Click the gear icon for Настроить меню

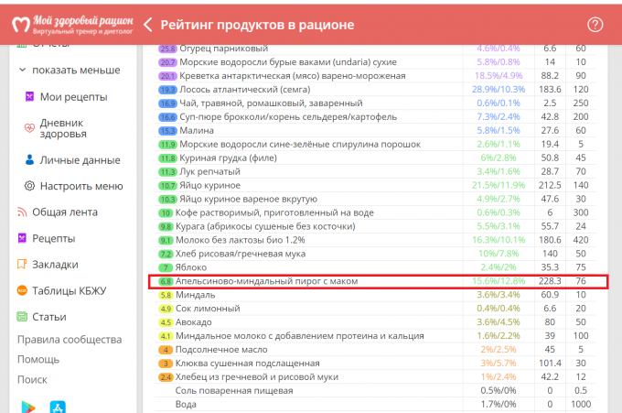pyautogui.click(x=30, y=186)
